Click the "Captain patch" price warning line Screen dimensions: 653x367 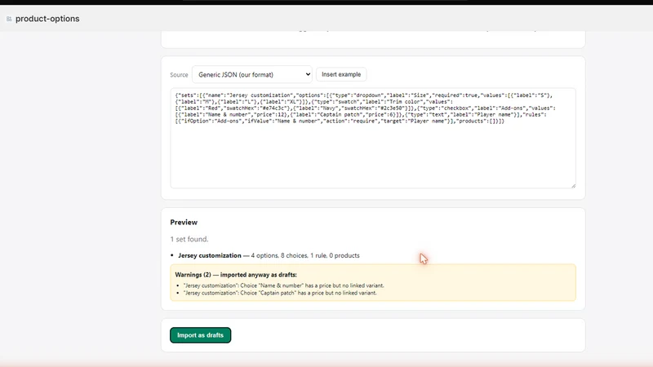pos(280,293)
